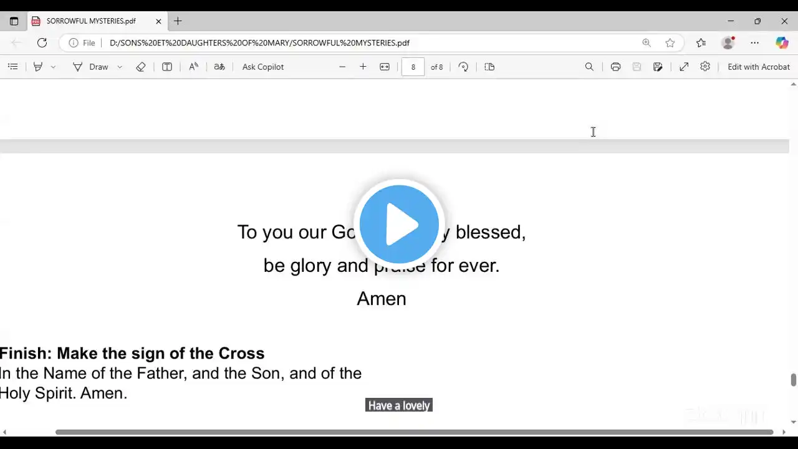
Task: Click the 'of 8' page count text
Action: click(437, 67)
